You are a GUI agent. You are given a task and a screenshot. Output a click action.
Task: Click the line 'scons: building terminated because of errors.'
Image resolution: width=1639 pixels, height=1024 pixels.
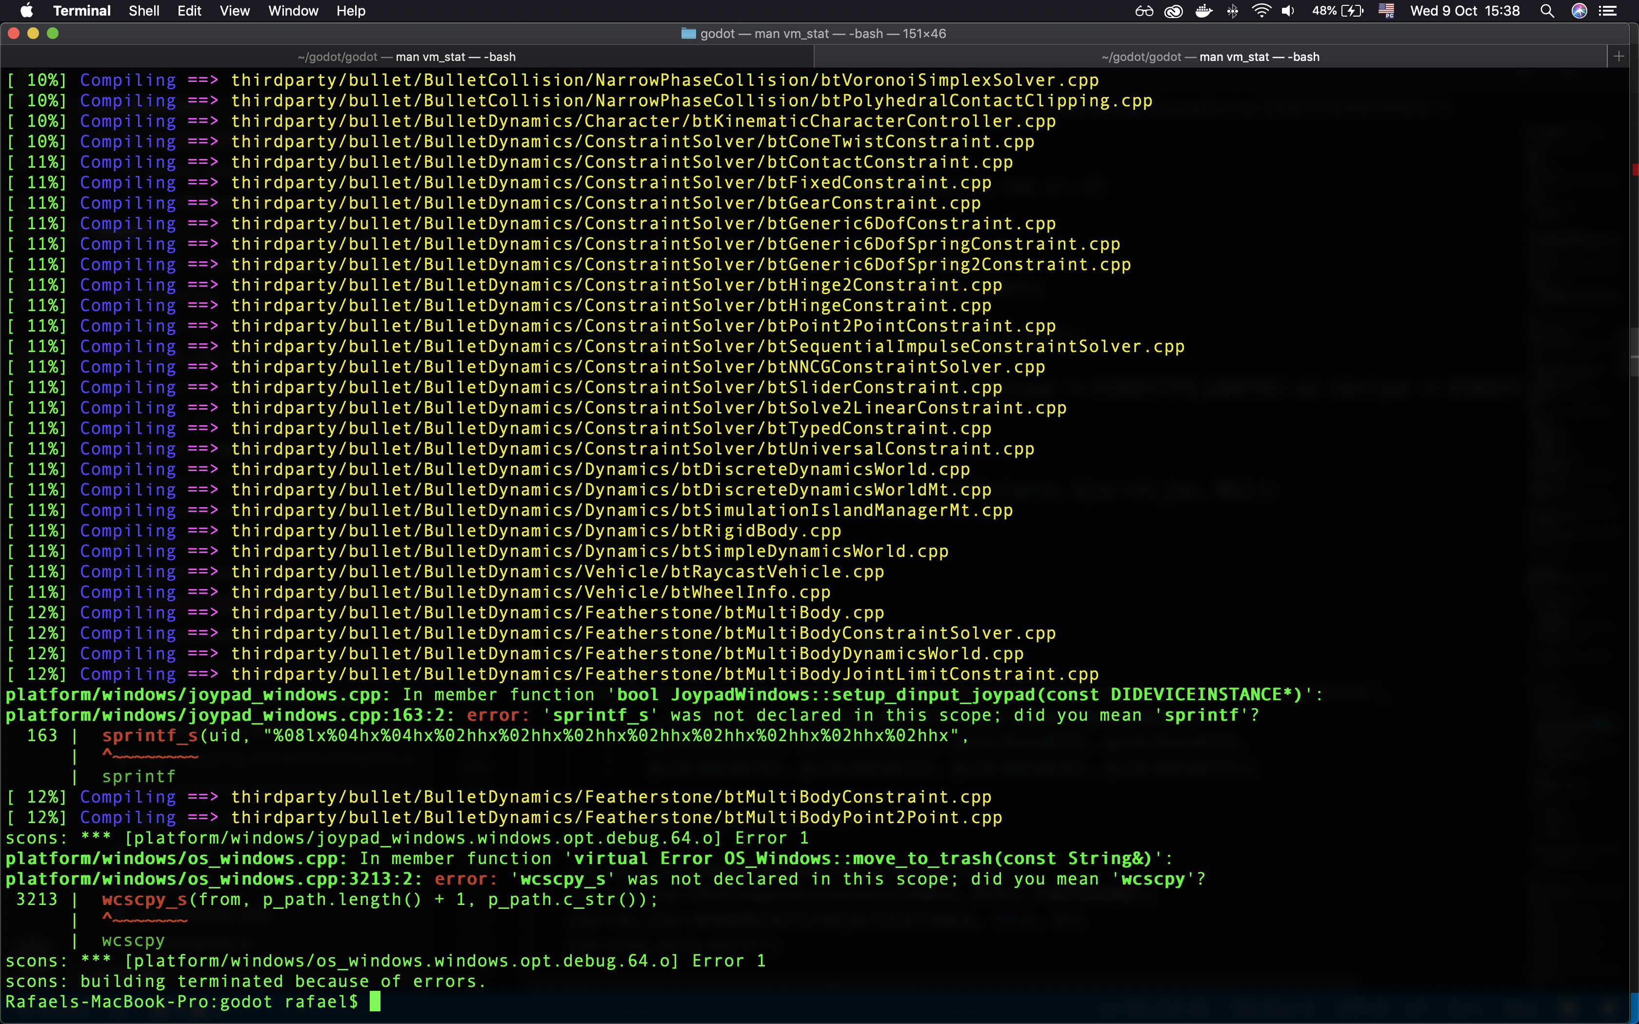pos(246,981)
